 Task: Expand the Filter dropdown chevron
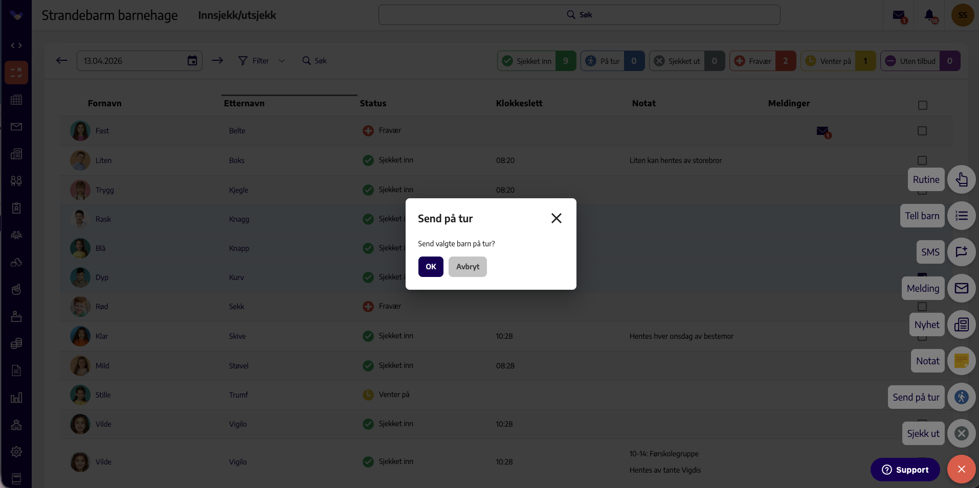pyautogui.click(x=281, y=61)
